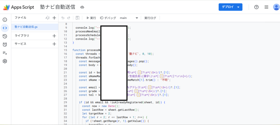Click the redo arrow in editor toolbar

coord(69,18)
